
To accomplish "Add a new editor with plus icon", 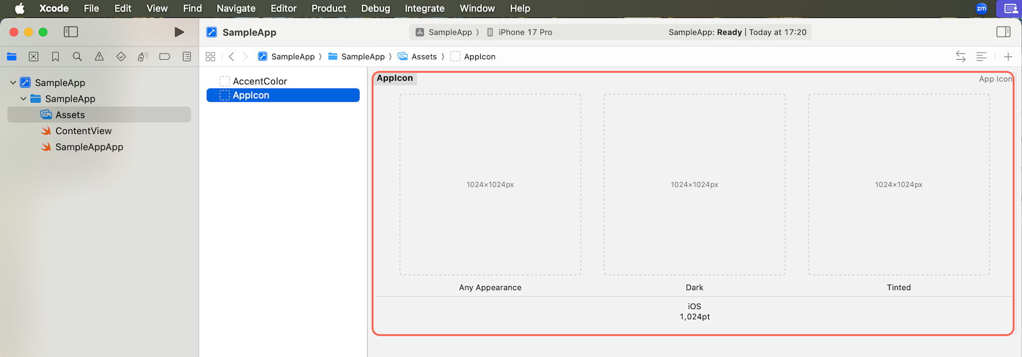I will [1008, 57].
